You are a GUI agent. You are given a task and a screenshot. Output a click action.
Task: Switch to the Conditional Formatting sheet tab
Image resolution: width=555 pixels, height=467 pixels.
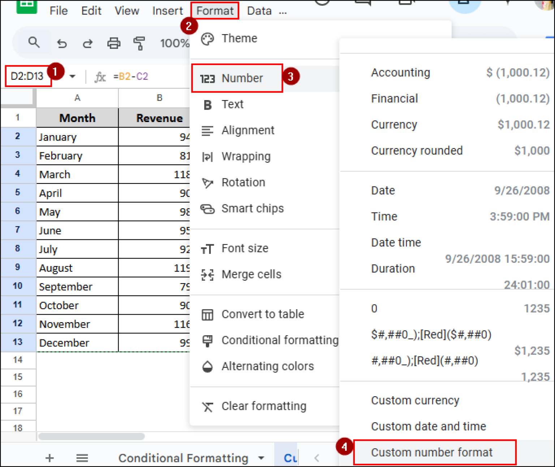(x=184, y=458)
